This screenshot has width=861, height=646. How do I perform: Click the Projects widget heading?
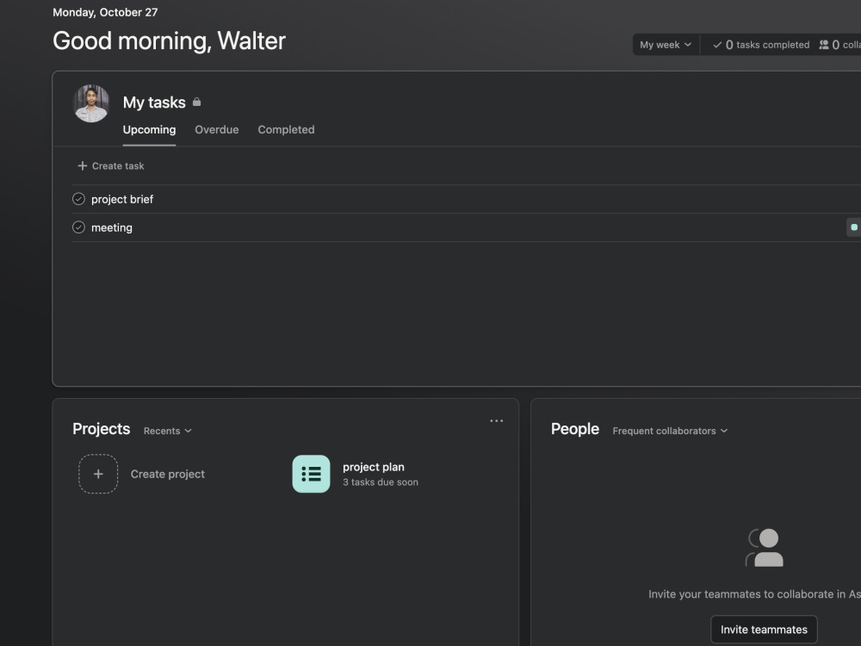pyautogui.click(x=102, y=429)
